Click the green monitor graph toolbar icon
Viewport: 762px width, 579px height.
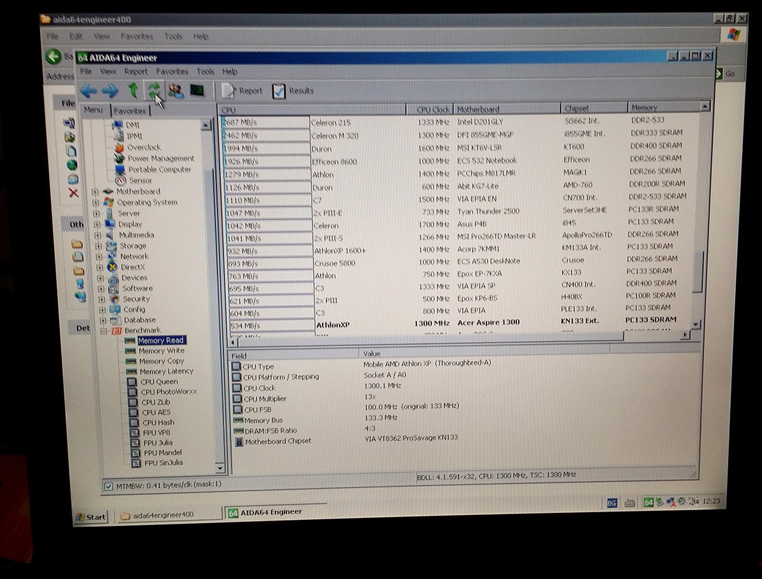coord(197,90)
